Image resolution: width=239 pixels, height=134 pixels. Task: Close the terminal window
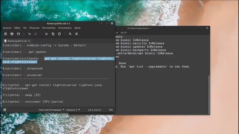pyautogui.click(x=207, y=28)
